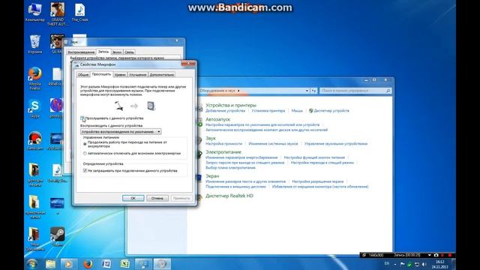Switch to the Улучшения tab

click(x=137, y=75)
